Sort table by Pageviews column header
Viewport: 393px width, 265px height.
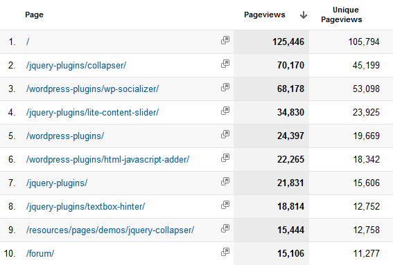point(264,15)
